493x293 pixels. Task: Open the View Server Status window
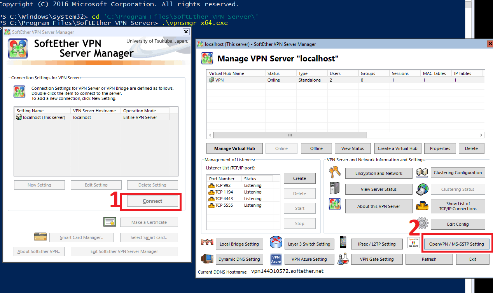tap(378, 189)
